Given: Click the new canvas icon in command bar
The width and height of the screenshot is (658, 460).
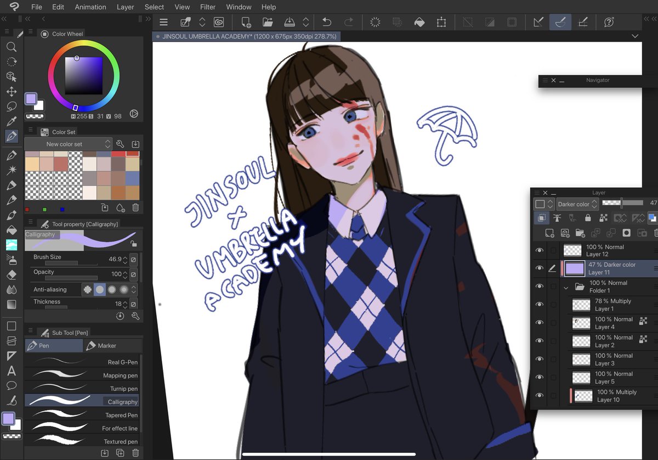Looking at the screenshot, I should click(x=245, y=23).
